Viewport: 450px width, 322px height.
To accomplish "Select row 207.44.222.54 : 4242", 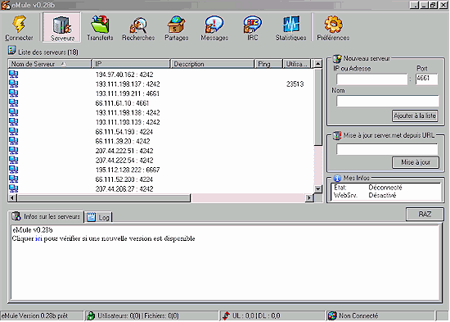I will pos(160,160).
